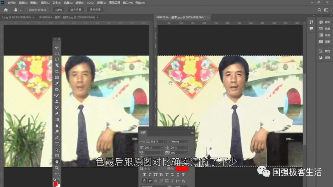Select the Zoom tool in toolbox
This screenshot has width=333, height=187.
[57, 168]
